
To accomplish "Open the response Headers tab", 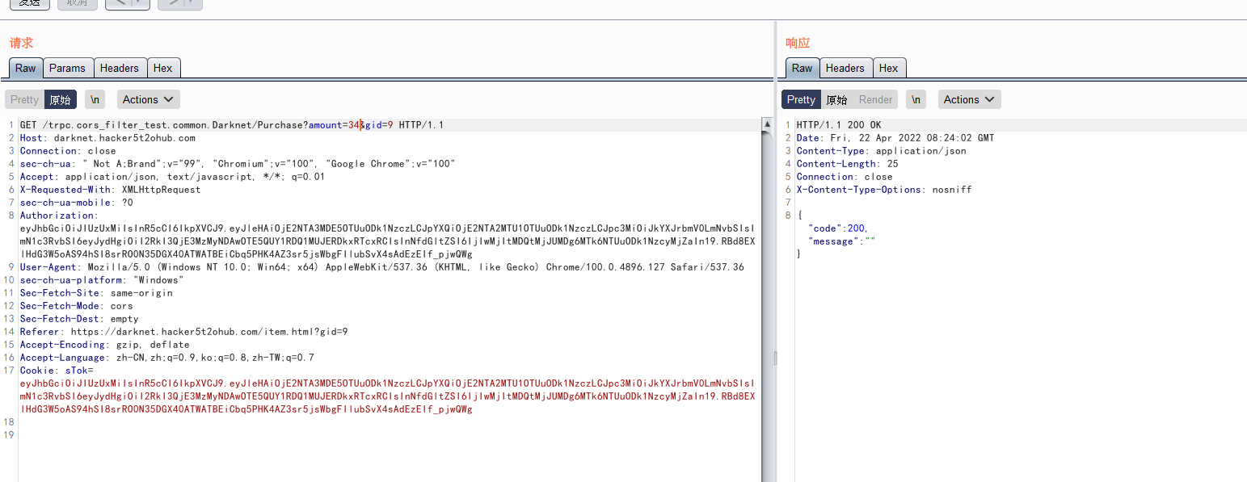I will tap(845, 68).
